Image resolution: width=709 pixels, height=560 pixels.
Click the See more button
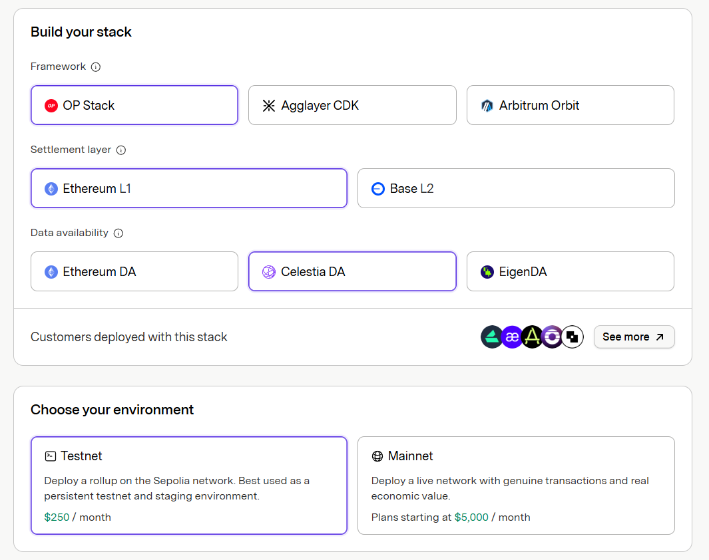(x=633, y=337)
